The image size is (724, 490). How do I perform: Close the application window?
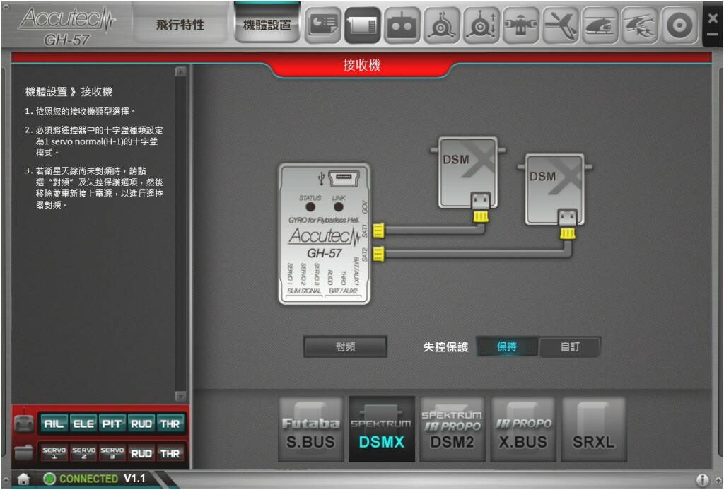point(713,18)
